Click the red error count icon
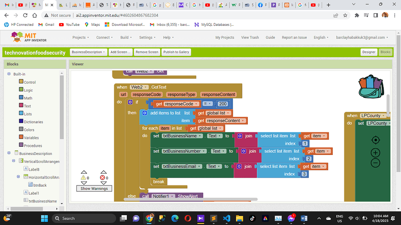This screenshot has height=225, width=401. point(103,177)
